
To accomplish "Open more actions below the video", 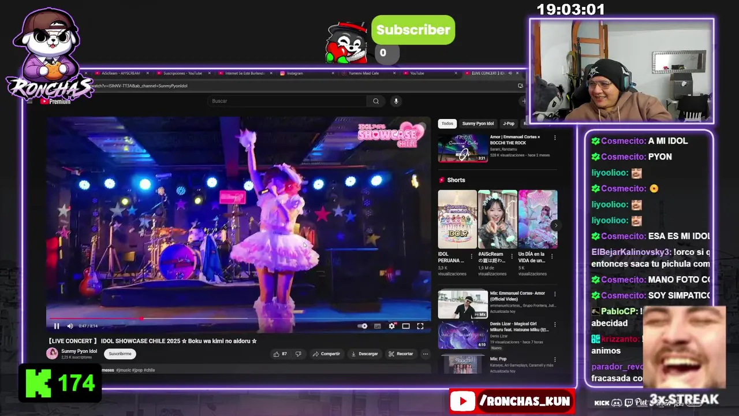I will click(x=426, y=354).
